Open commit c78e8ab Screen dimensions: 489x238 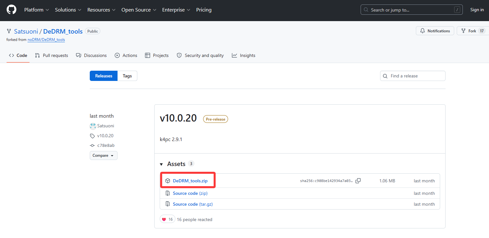tap(106, 146)
